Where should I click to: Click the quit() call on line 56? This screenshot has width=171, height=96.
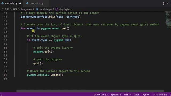click(38, 63)
